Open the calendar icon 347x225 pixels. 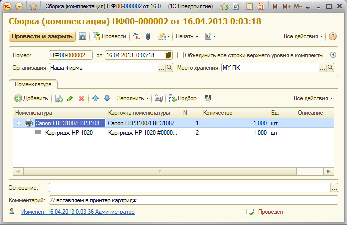click(x=261, y=6)
